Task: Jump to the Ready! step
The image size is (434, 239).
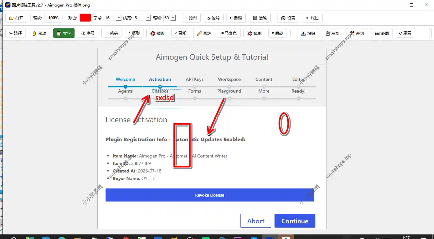Action: tap(298, 91)
